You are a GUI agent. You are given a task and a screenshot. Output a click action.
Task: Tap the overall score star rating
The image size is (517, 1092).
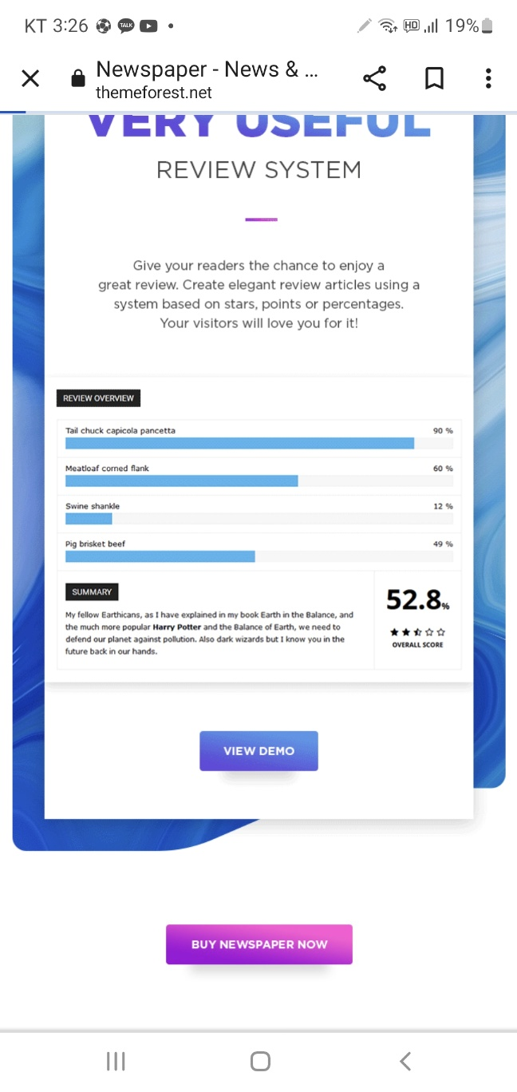coord(417,632)
